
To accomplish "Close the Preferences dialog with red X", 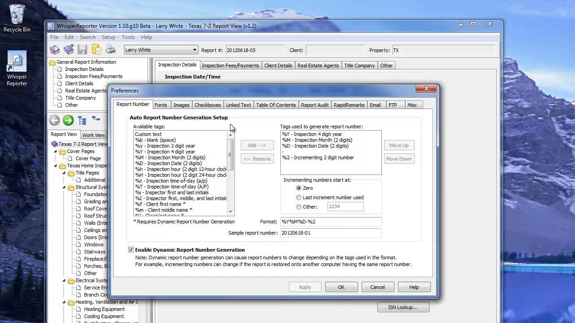I will pos(426,89).
